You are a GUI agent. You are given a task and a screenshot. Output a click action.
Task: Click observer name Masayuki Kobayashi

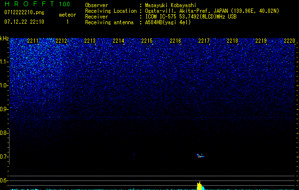pyautogui.click(x=171, y=5)
